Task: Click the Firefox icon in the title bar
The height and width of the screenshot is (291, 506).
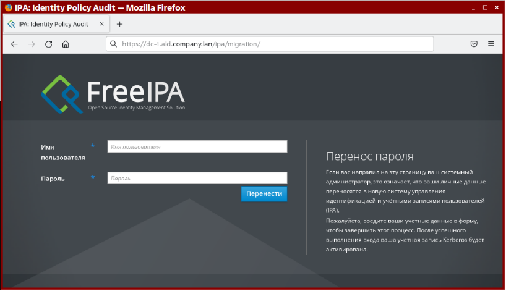Action: (x=8, y=7)
